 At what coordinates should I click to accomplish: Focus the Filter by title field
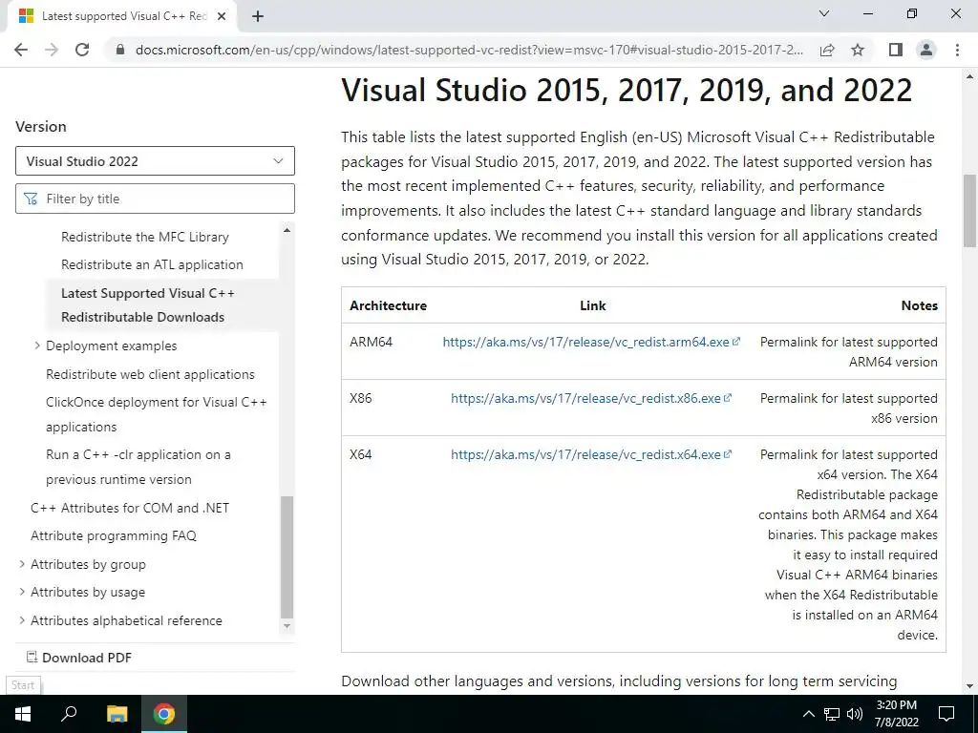155,199
